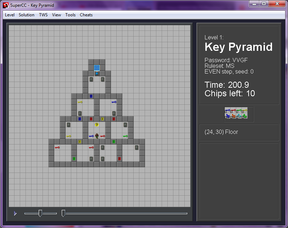
Task: Click the 'Ruleset: MS' text
Action: (x=220, y=66)
